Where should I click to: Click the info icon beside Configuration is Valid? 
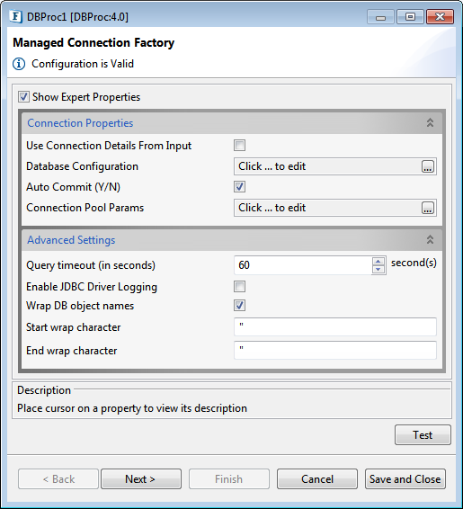[x=19, y=64]
